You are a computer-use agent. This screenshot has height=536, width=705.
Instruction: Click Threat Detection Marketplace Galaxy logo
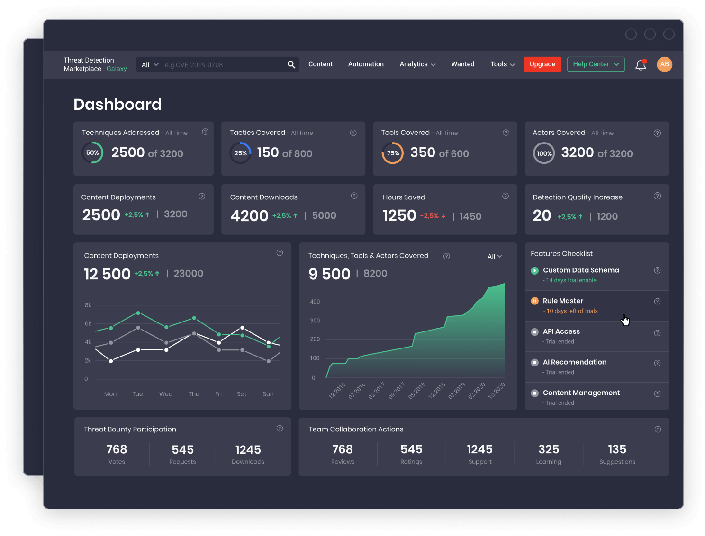(x=95, y=64)
